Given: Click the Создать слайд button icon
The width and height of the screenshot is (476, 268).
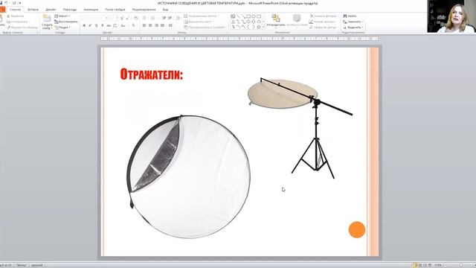Looking at the screenshot, I should [x=47, y=18].
